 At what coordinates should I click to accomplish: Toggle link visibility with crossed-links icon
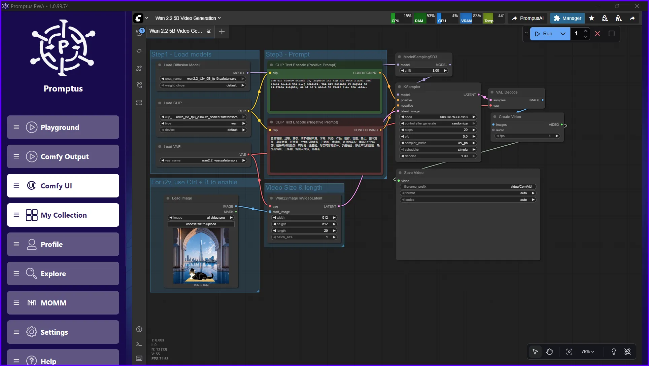(x=628, y=352)
